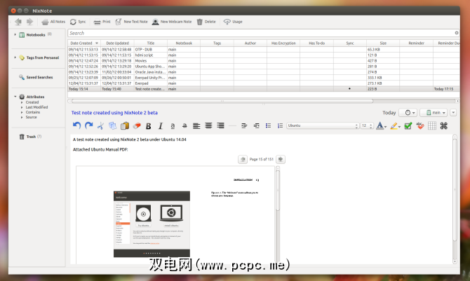Open the Ubuntu font family dropdown
470x281 pixels.
coord(322,125)
